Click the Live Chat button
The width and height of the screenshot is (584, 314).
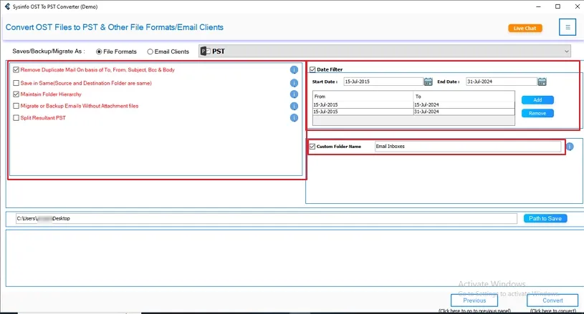tap(525, 29)
